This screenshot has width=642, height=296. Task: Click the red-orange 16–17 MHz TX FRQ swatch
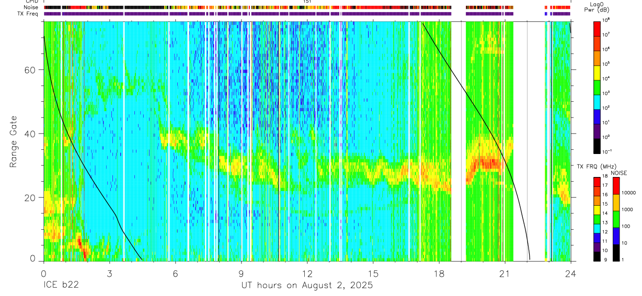(597, 192)
